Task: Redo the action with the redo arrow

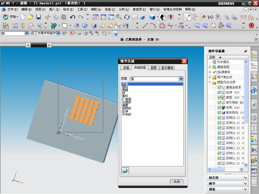Action: point(81,17)
